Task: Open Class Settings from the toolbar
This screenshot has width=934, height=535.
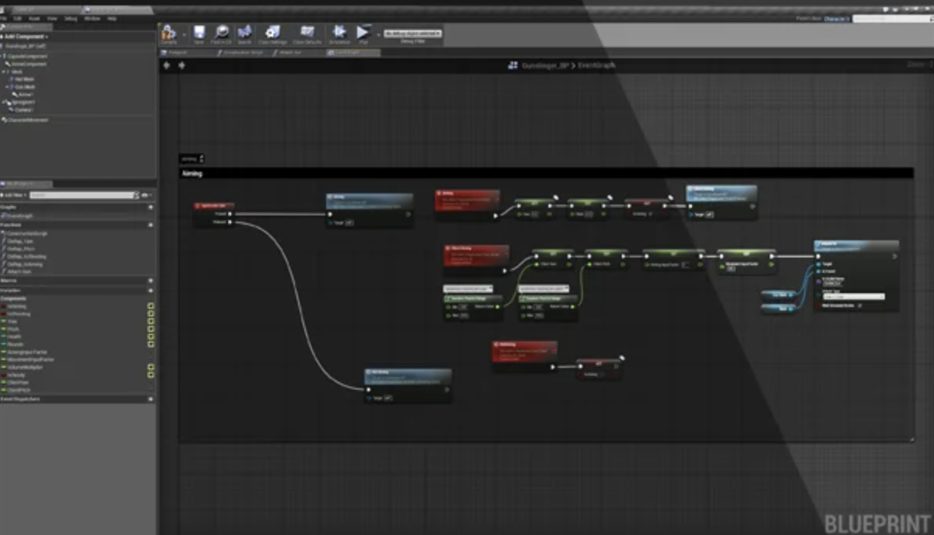Action: pos(272,33)
